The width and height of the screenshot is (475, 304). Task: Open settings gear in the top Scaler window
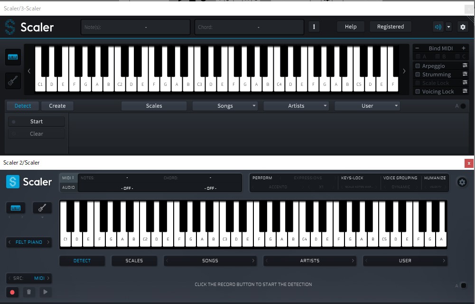tap(463, 27)
